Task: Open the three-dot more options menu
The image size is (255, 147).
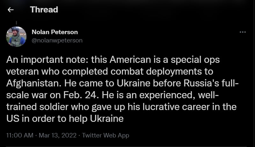Action: [x=243, y=32]
